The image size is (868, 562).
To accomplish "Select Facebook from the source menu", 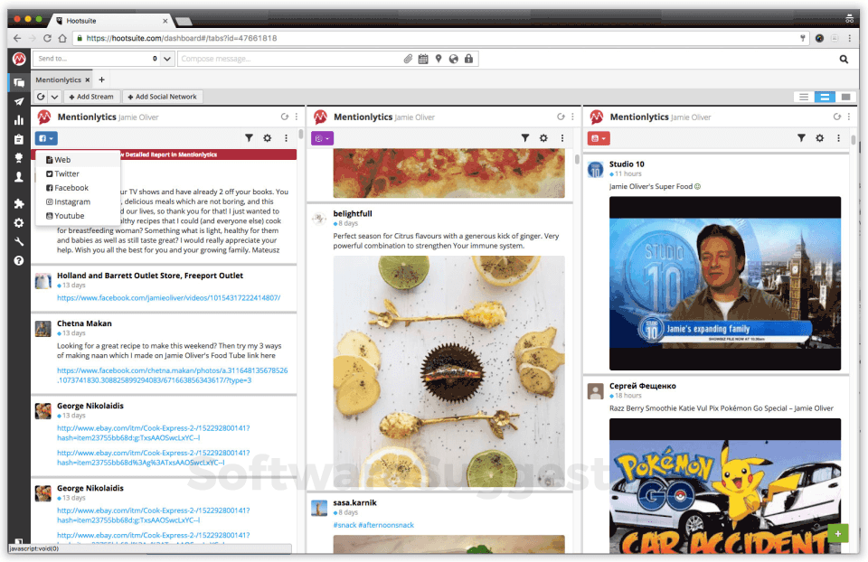I will click(x=78, y=188).
